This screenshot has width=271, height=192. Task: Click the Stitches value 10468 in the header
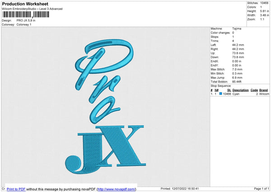(264, 3)
